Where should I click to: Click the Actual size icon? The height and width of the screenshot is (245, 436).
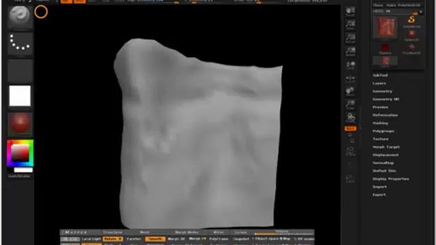[350, 38]
